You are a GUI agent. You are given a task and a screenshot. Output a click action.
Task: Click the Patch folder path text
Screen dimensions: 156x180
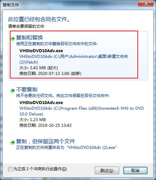point(74,59)
